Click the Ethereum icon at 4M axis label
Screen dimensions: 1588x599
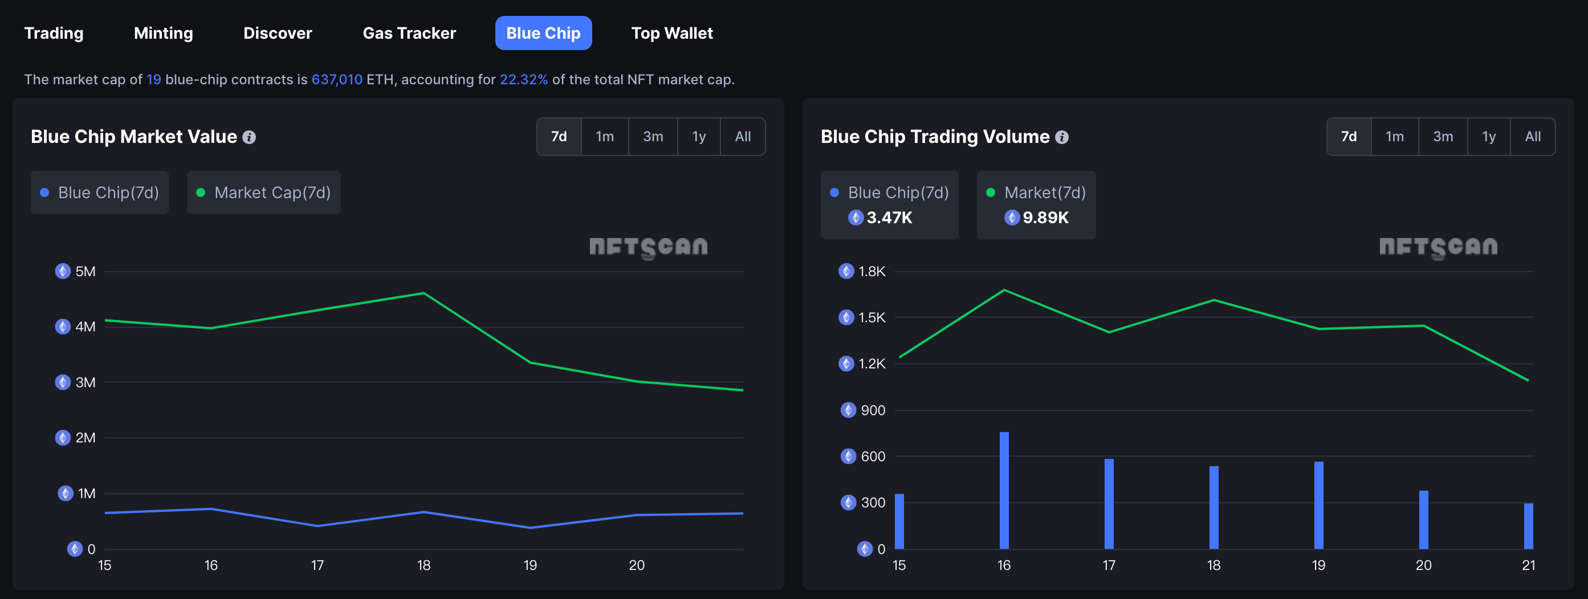(x=63, y=327)
